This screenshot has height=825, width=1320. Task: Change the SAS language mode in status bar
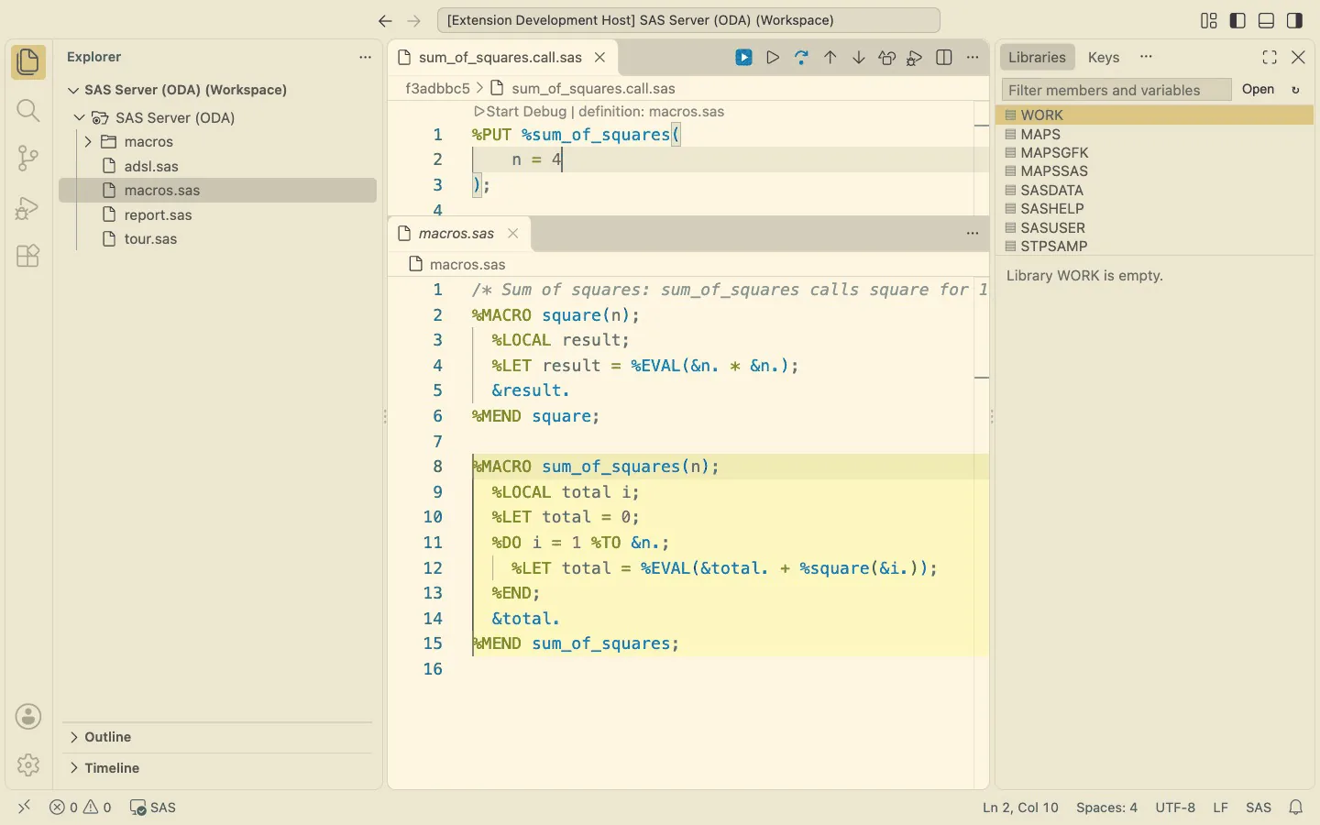[1258, 808]
